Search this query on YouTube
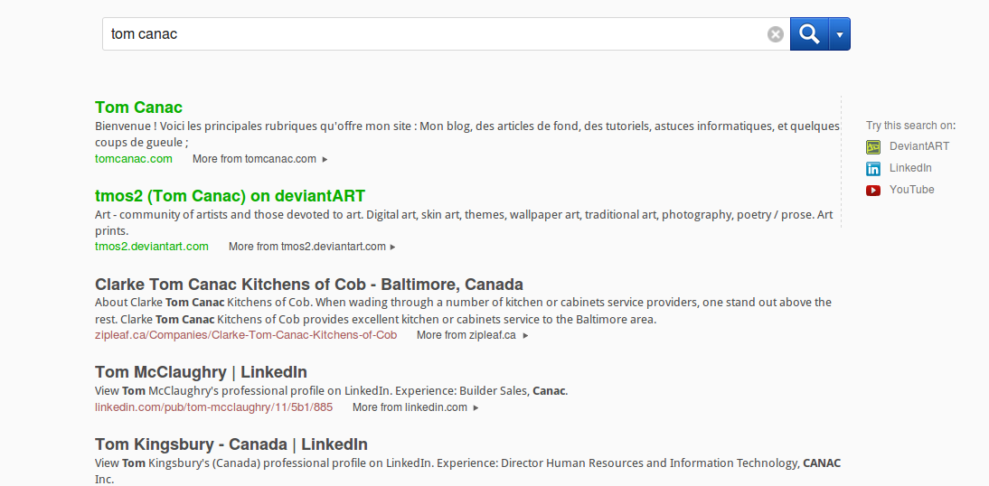The height and width of the screenshot is (486, 989). coord(911,190)
